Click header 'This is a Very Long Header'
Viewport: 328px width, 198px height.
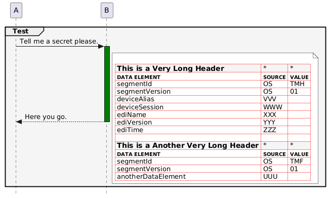(x=170, y=68)
